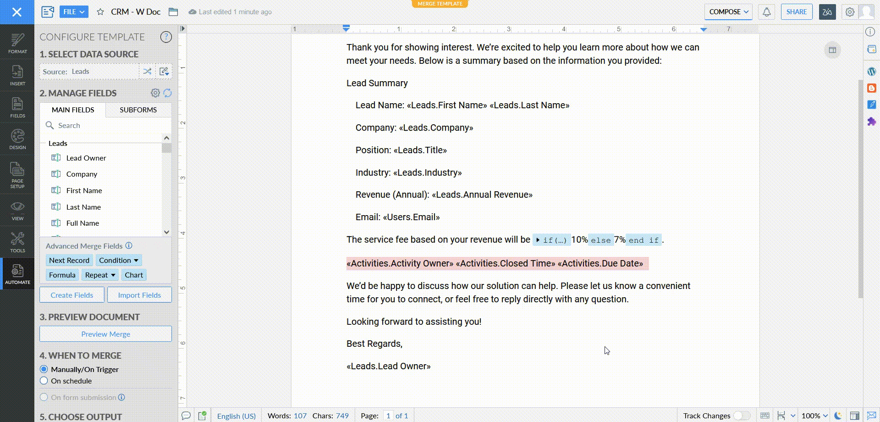Click the Preview Merge button
The height and width of the screenshot is (422, 880).
[105, 334]
